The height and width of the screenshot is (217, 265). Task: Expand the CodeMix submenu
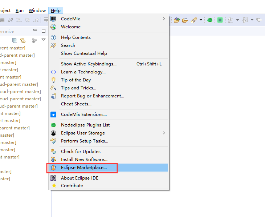109,19
